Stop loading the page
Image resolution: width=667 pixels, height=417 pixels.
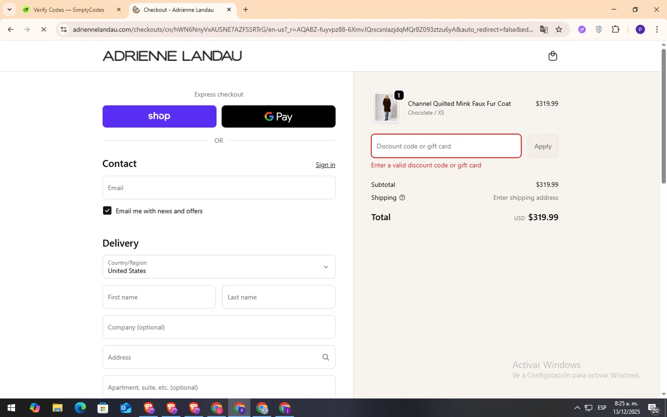[x=44, y=29]
